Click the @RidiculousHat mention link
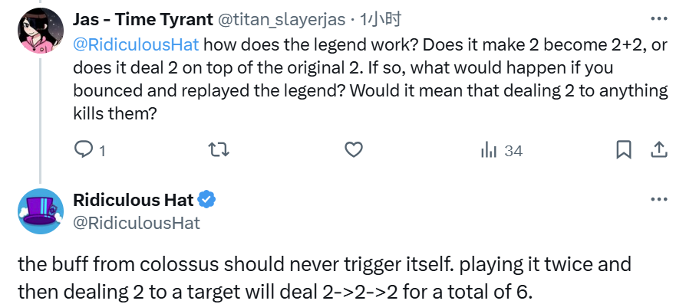686x304 pixels. [136, 44]
